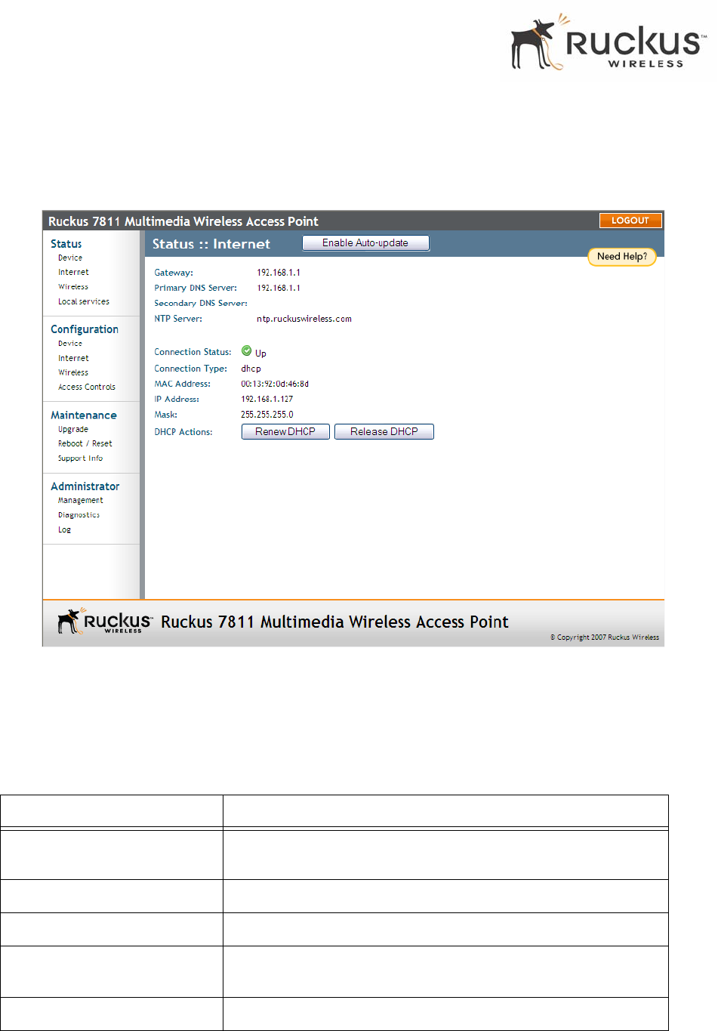This screenshot has height=1031, width=718.
Task: Select the Maintenance menu heading
Action: [x=84, y=415]
